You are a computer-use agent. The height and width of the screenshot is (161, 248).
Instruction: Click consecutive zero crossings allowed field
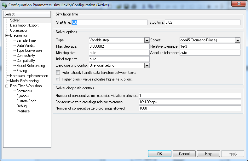click(x=190, y=108)
